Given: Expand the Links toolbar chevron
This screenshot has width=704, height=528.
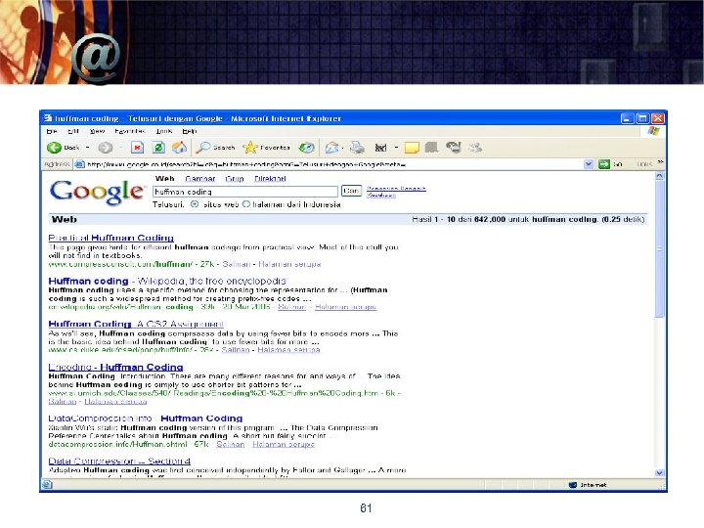Looking at the screenshot, I should point(660,162).
